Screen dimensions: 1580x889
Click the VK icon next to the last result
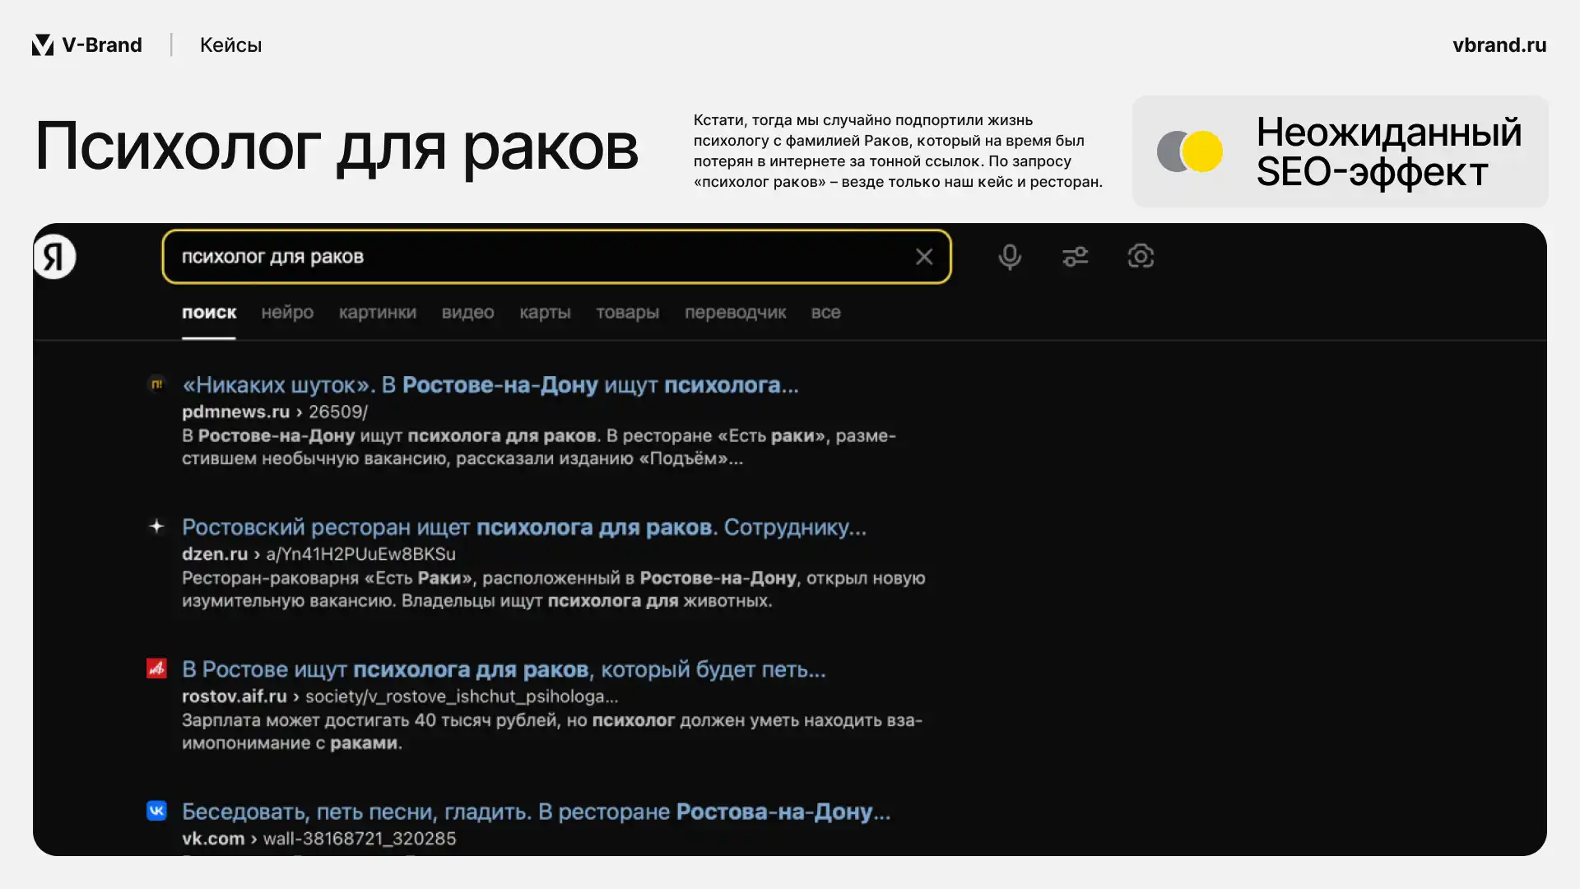(156, 810)
